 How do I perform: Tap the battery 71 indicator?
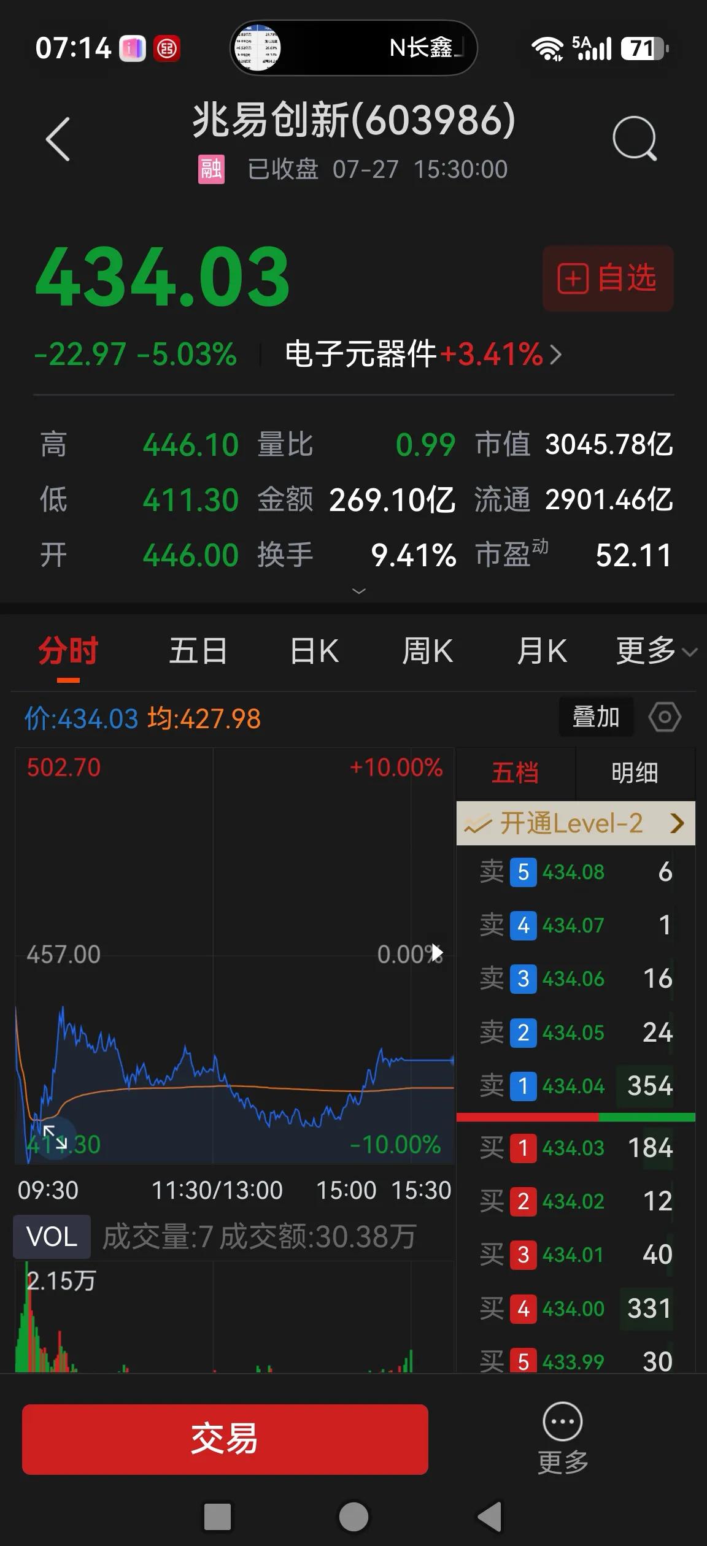point(644,48)
